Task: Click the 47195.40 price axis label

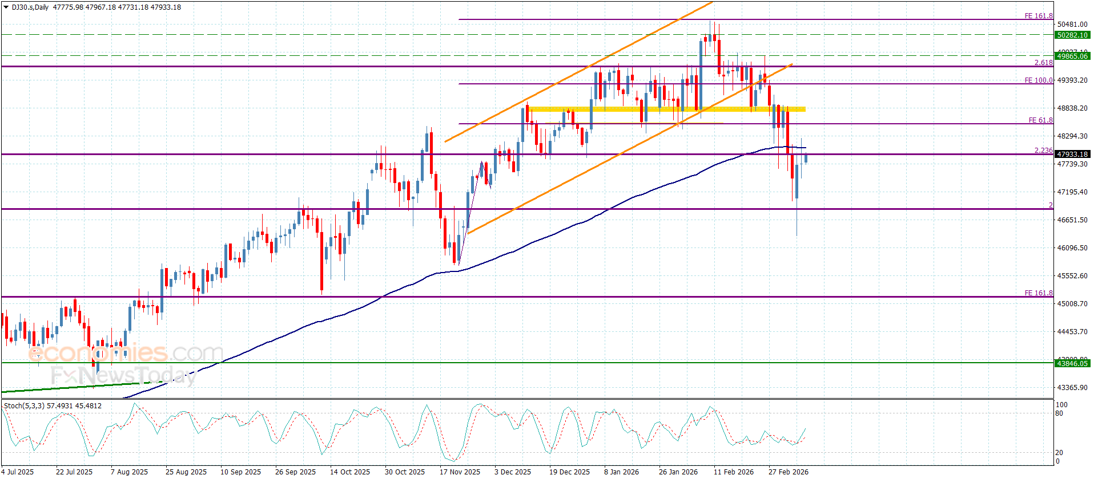Action: 1072,192
